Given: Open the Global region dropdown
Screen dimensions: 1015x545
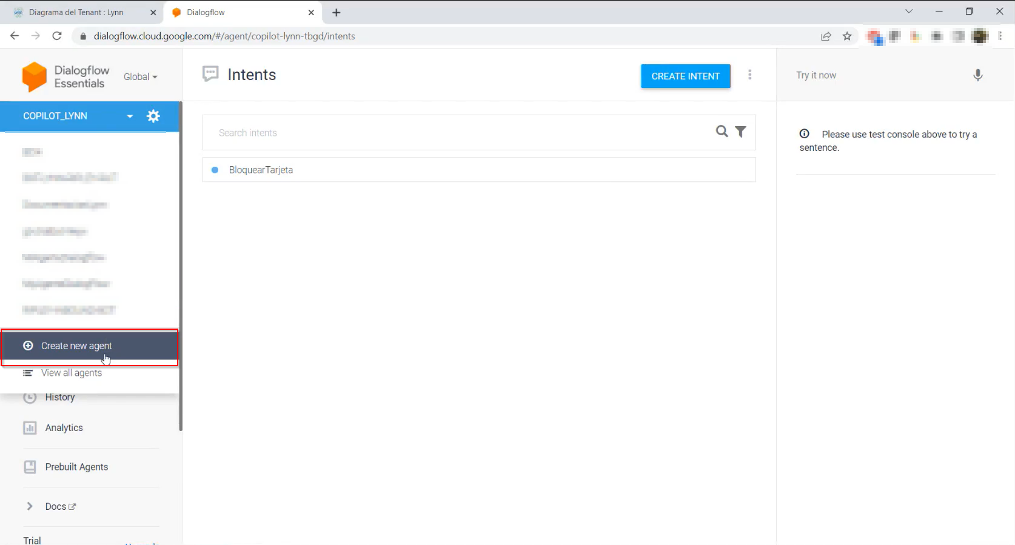Looking at the screenshot, I should [140, 77].
